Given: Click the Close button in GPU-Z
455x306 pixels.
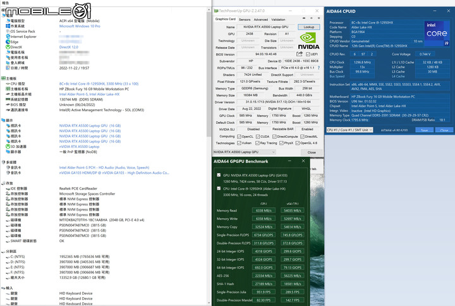Looking at the screenshot, I should [312, 152].
